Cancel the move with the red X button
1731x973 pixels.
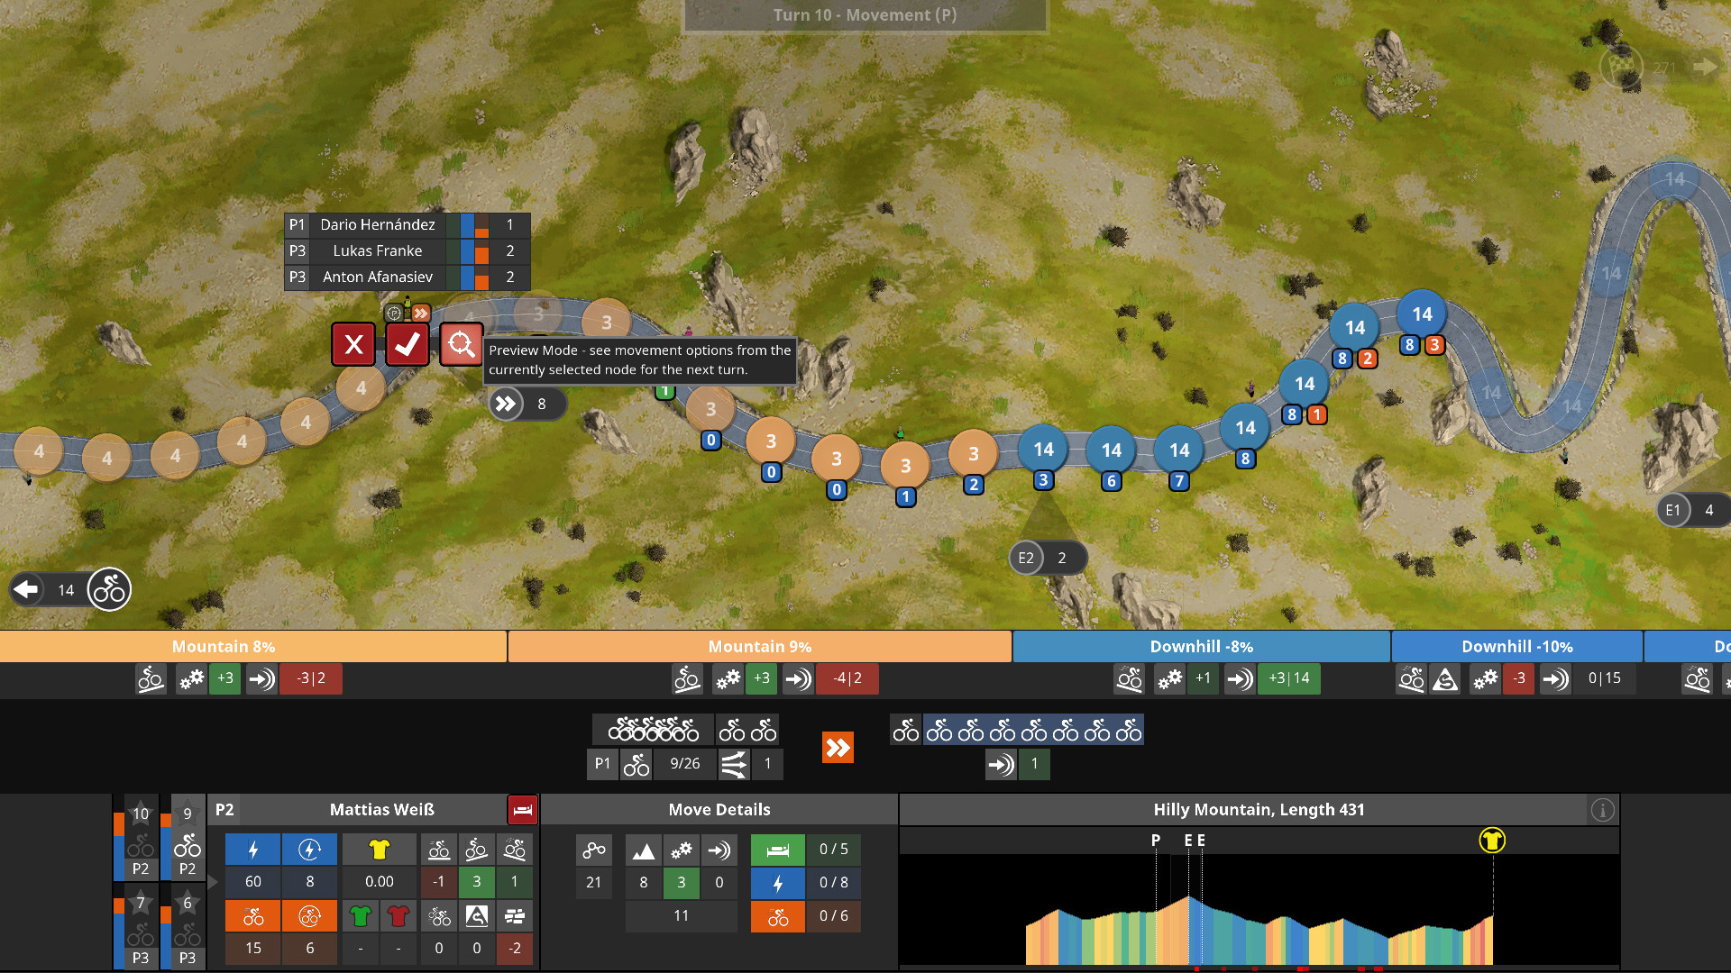[353, 344]
